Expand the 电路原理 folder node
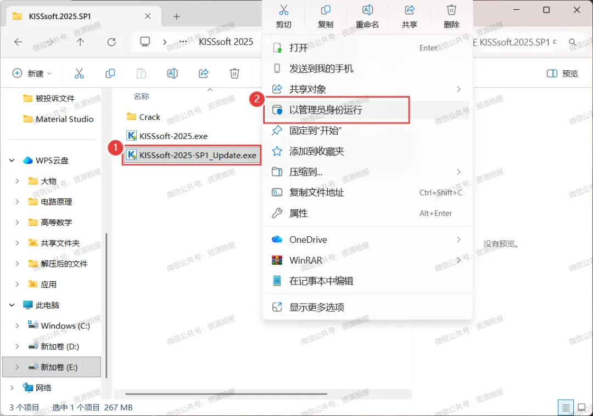The width and height of the screenshot is (593, 416). tap(17, 202)
